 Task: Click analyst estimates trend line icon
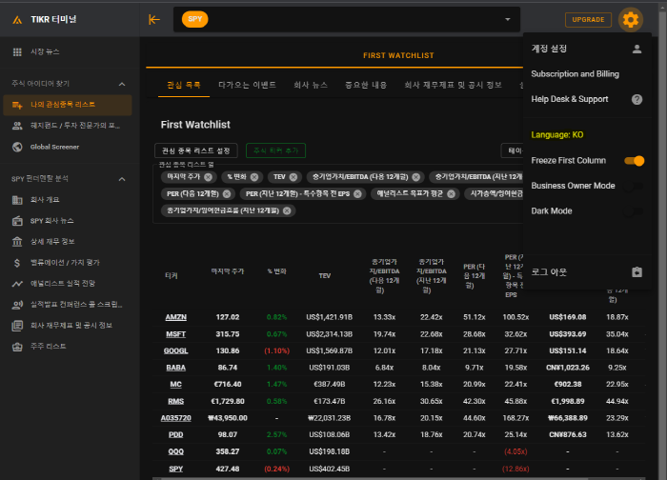[x=17, y=284]
